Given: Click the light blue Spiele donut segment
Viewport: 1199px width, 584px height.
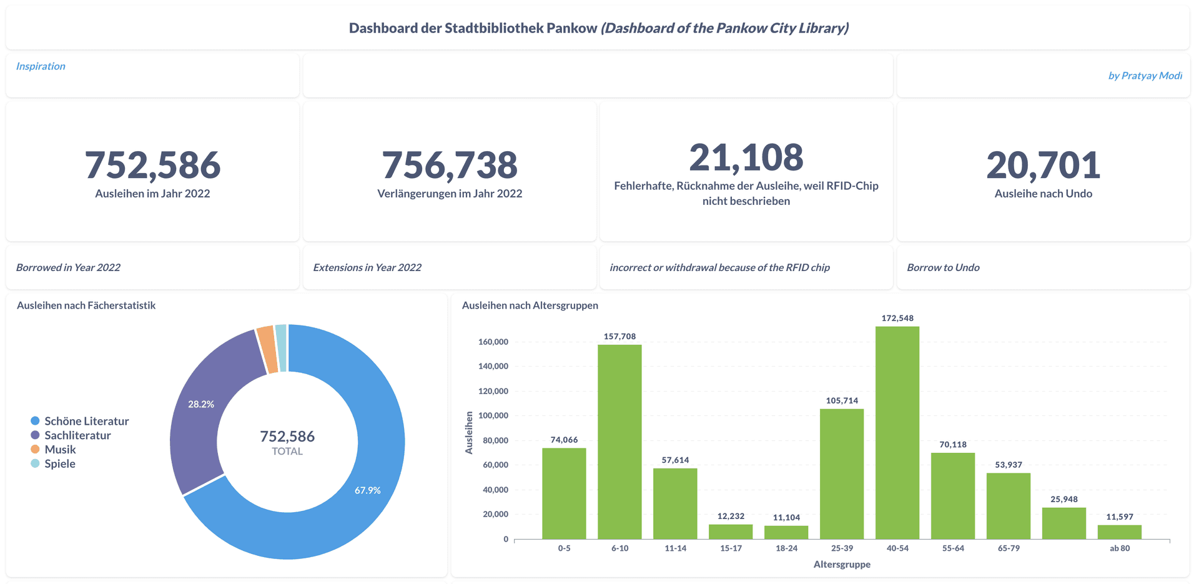Looking at the screenshot, I should 282,347.
